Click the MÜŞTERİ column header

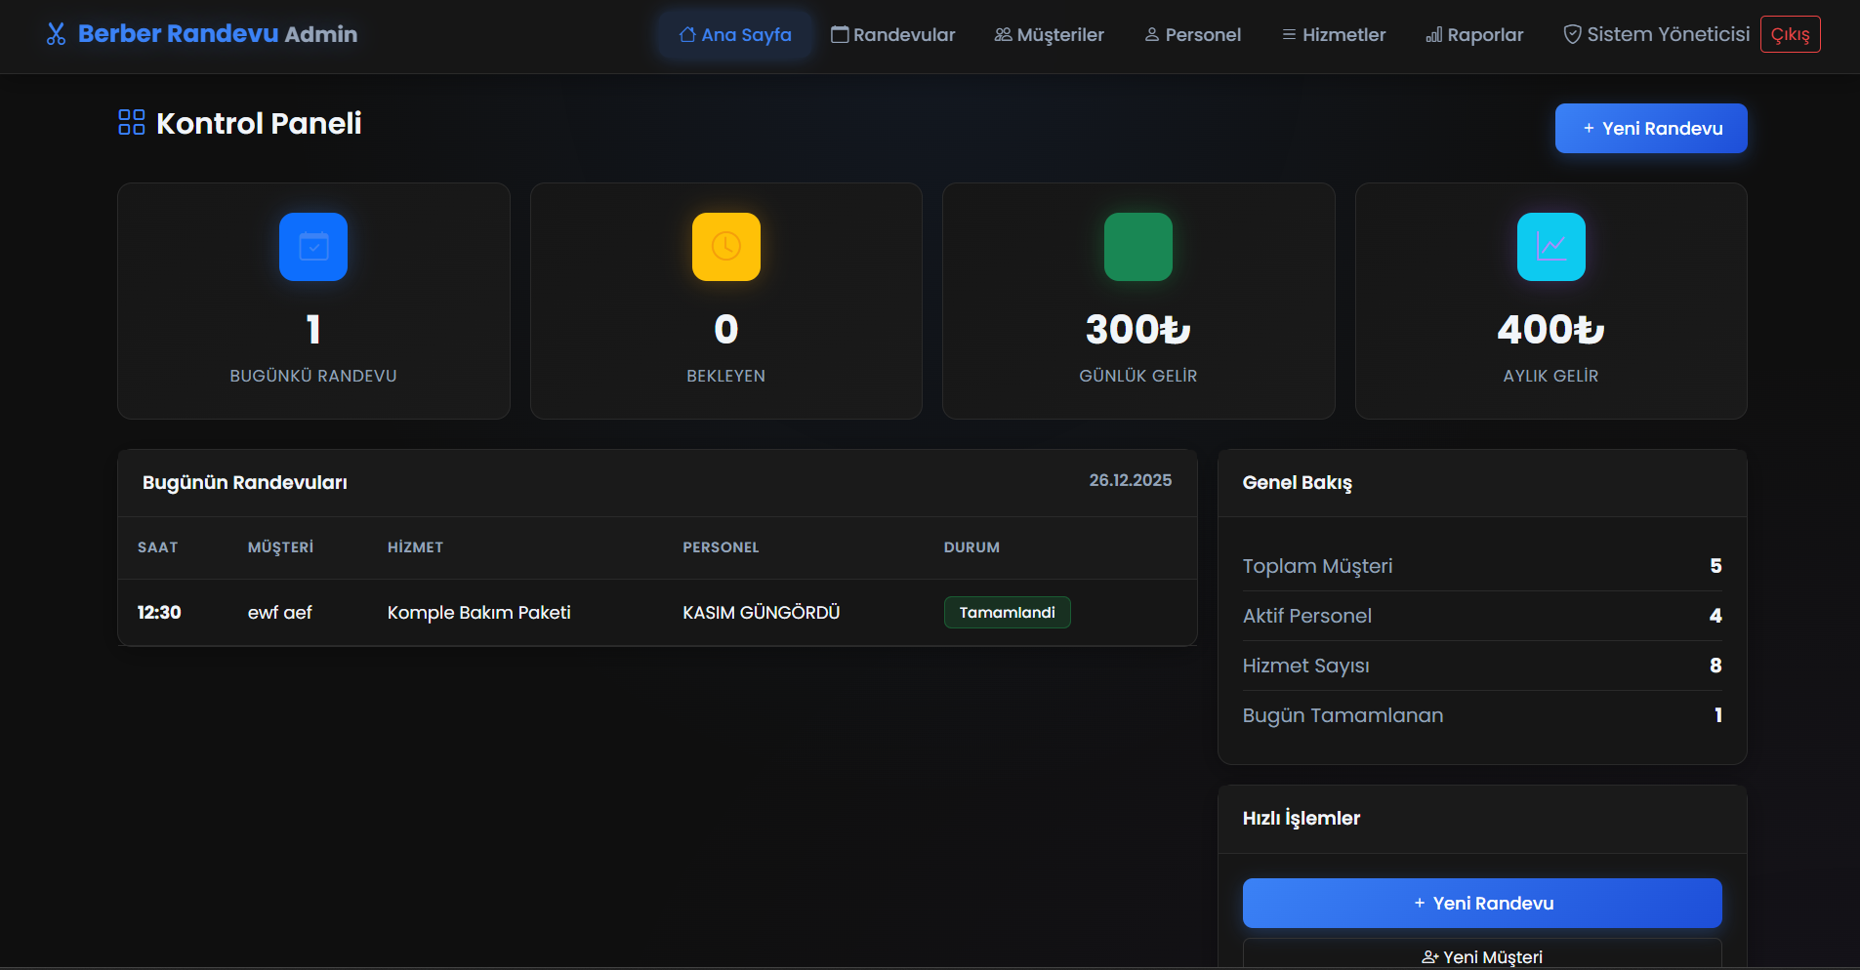tap(281, 547)
